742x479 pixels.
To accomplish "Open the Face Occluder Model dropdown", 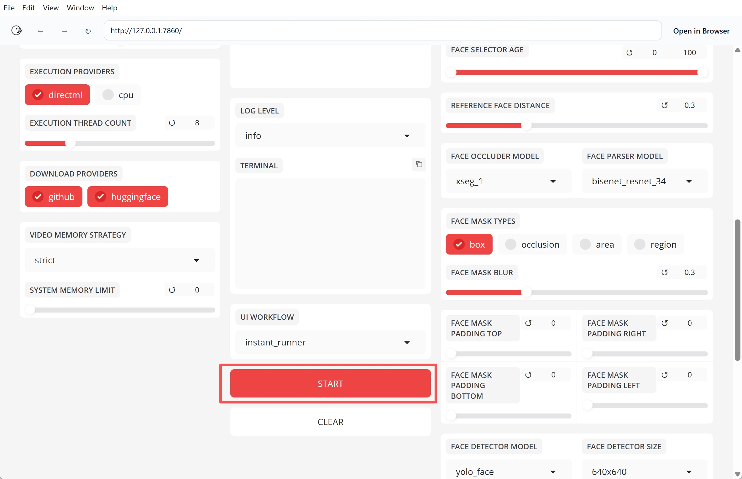I will click(x=509, y=181).
